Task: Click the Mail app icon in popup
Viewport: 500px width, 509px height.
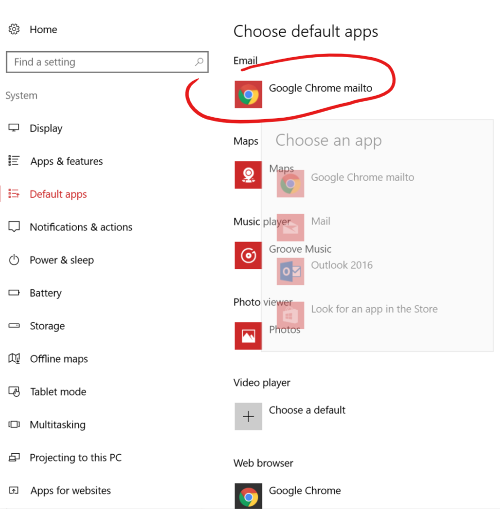Action: click(291, 227)
